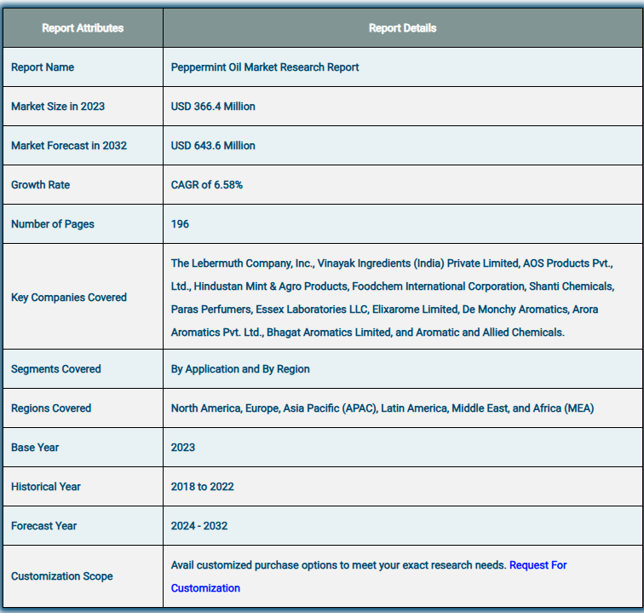This screenshot has height=613, width=644.
Task: Click the 'CAGR of 6.58%' value
Action: pos(207,185)
